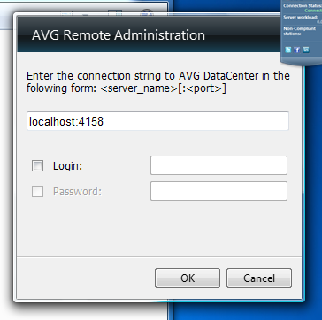Image resolution: width=322 pixels, height=320 pixels.
Task: Click the Login: label text
Action: point(67,166)
